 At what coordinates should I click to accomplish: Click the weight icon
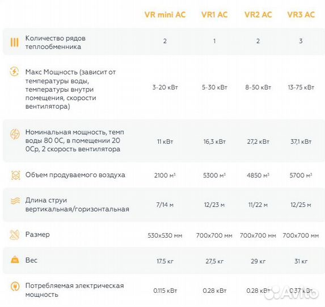point(15,260)
